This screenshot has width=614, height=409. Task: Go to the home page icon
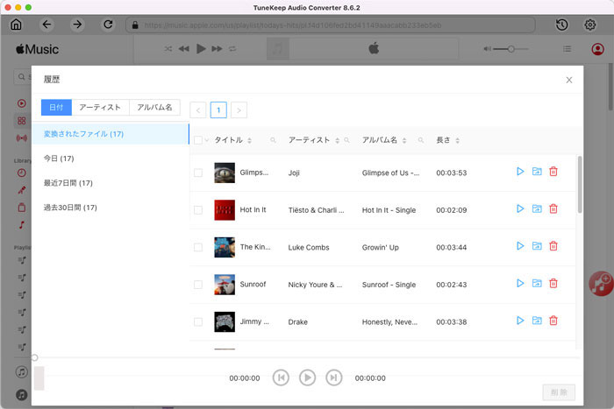pos(16,25)
